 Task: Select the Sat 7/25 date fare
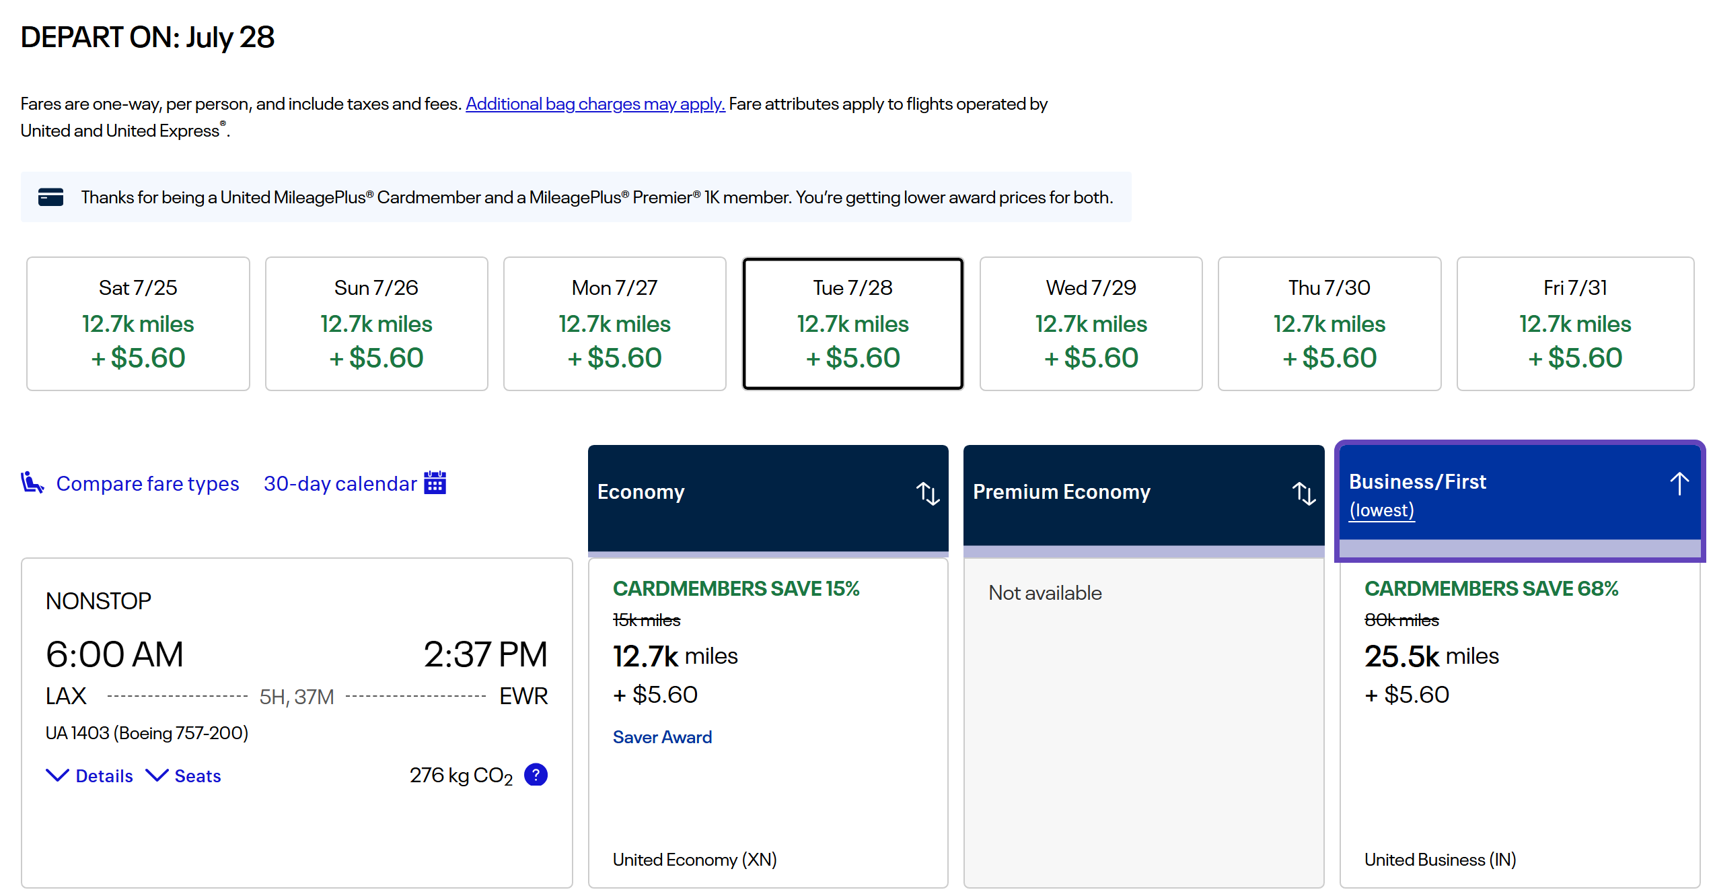pos(138,324)
